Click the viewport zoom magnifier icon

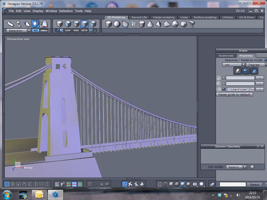[x=101, y=184]
